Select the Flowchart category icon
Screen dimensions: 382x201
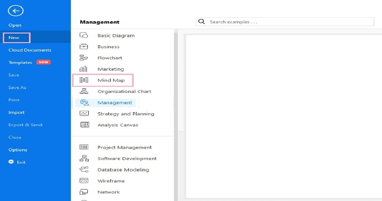coord(84,58)
